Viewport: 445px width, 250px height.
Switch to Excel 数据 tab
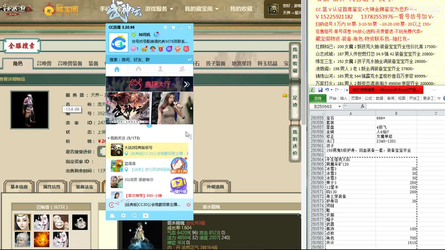tap(380, 98)
